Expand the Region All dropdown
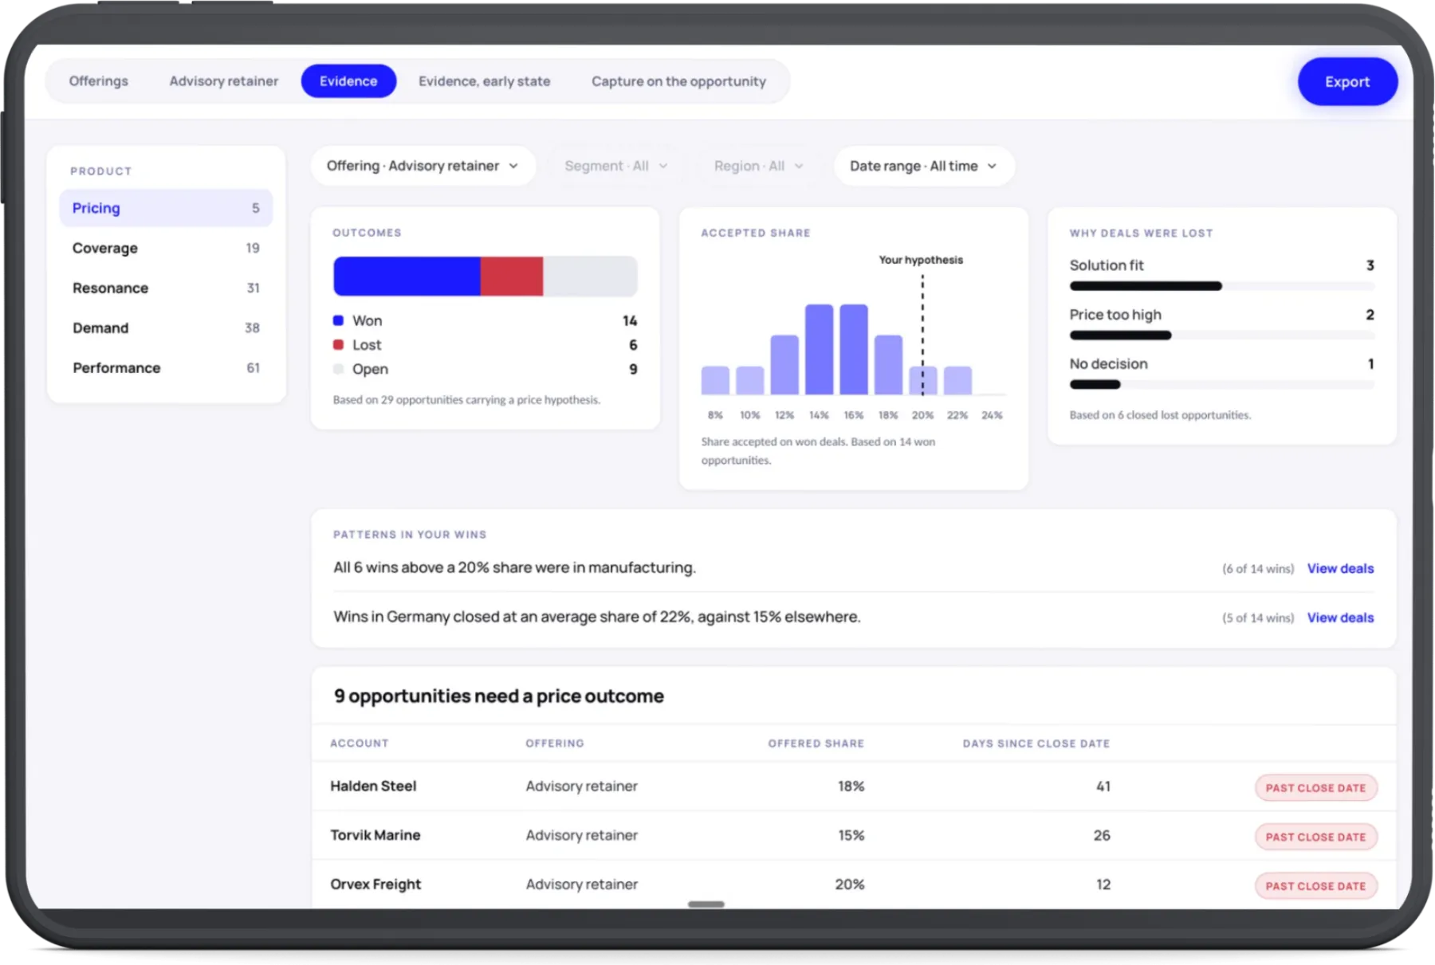Viewport: 1435px width, 965px height. pyautogui.click(x=758, y=166)
